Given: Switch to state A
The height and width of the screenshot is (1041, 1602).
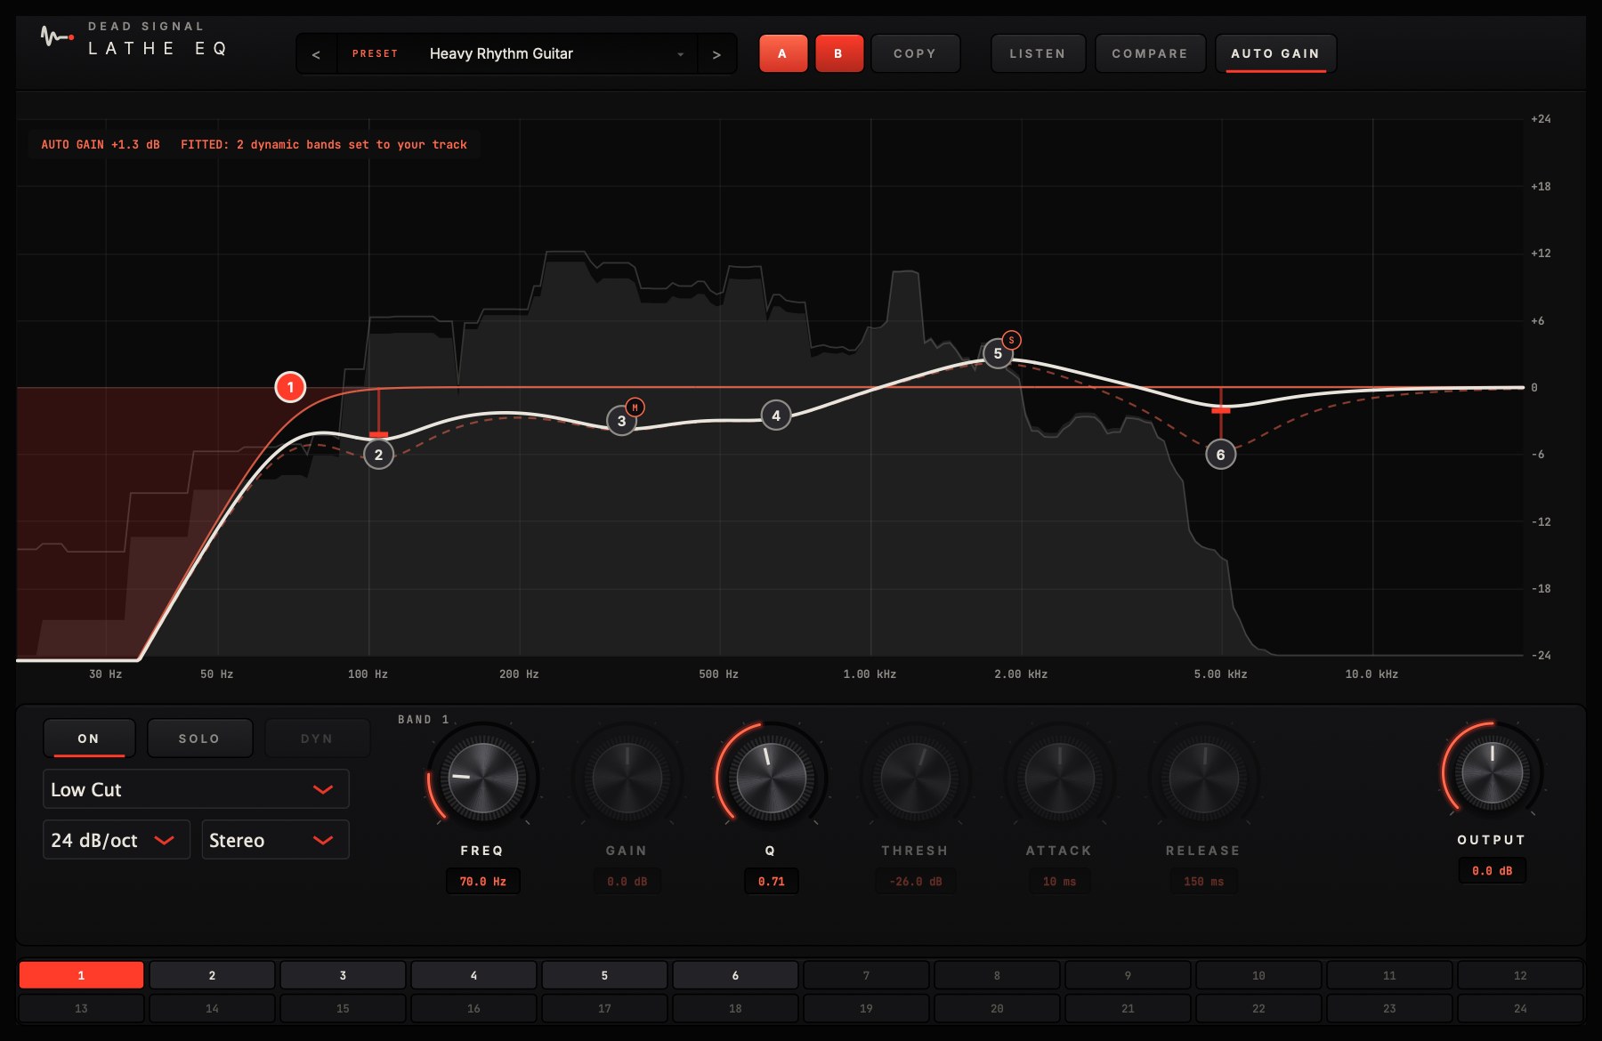Looking at the screenshot, I should 782,53.
